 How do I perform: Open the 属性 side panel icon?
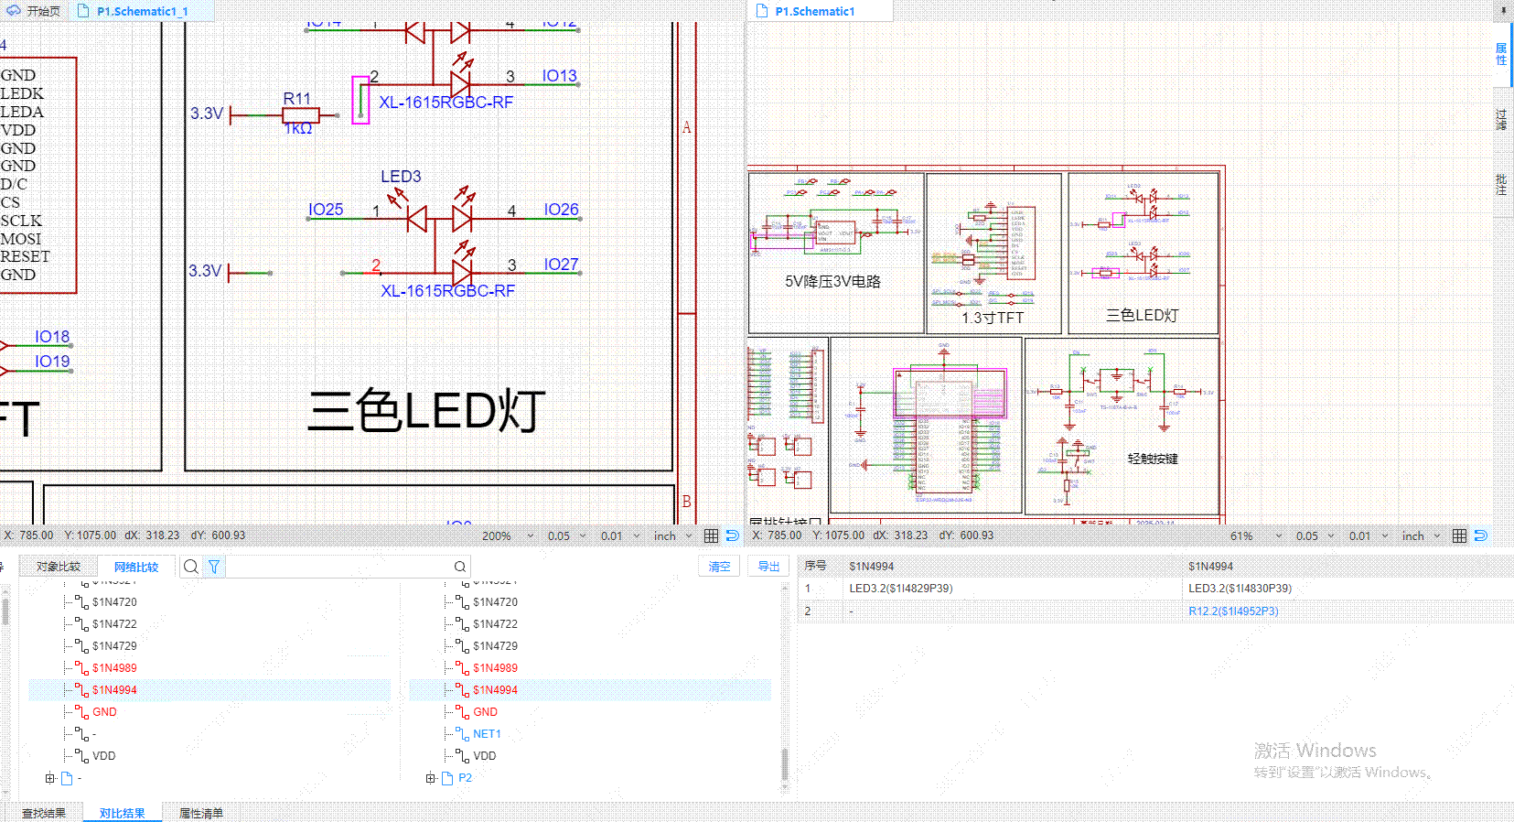[x=1501, y=54]
